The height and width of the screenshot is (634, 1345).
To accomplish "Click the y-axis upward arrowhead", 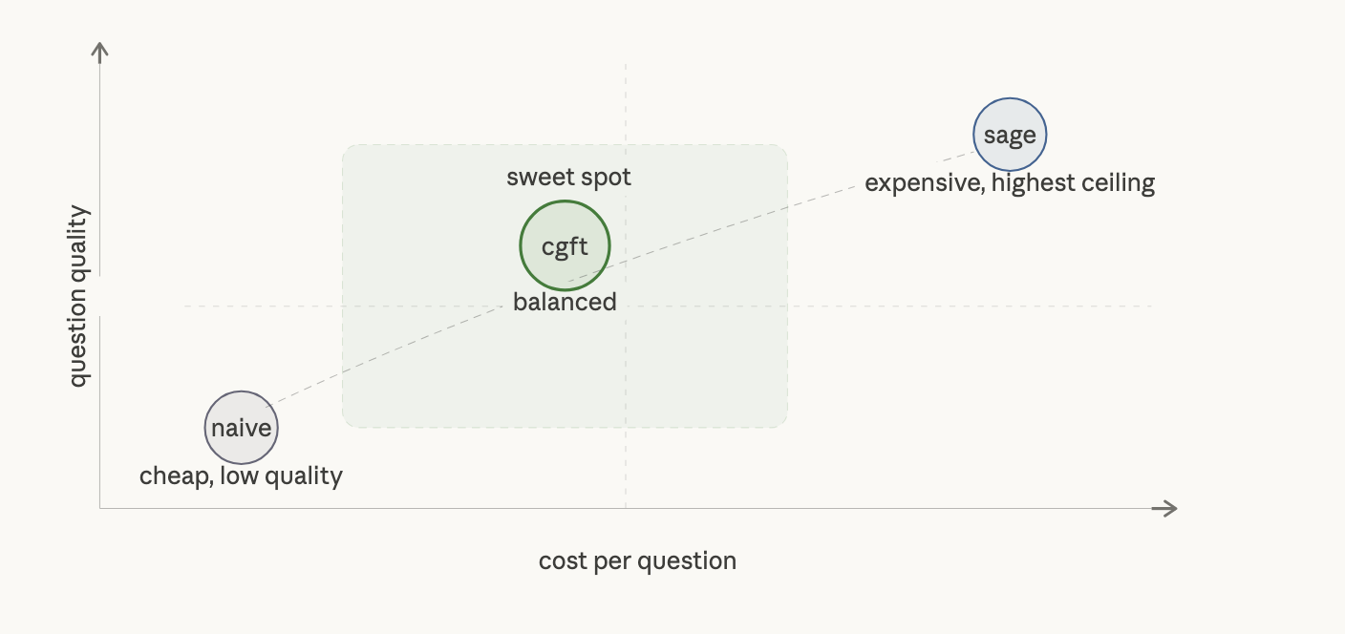I will 99,49.
